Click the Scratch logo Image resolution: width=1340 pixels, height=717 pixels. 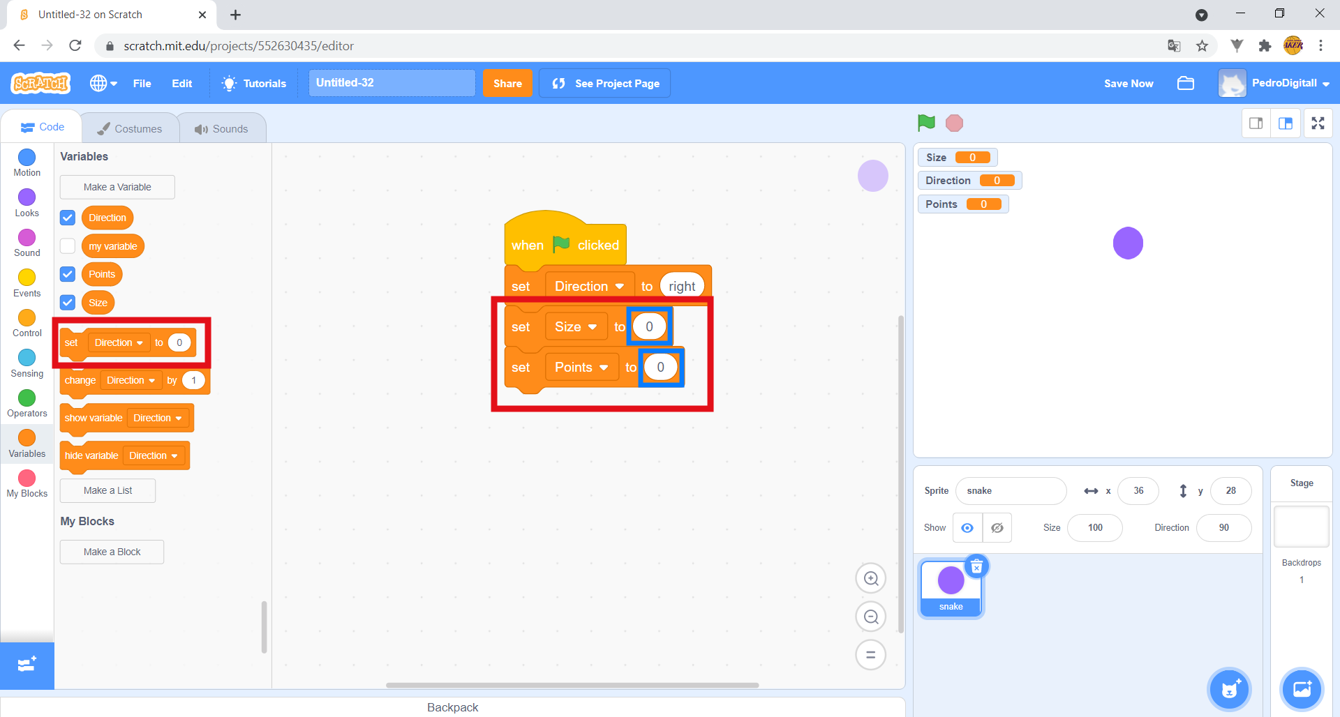pos(41,83)
